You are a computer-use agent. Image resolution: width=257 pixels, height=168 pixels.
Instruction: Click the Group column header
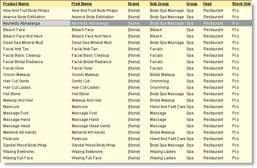[x=192, y=4]
